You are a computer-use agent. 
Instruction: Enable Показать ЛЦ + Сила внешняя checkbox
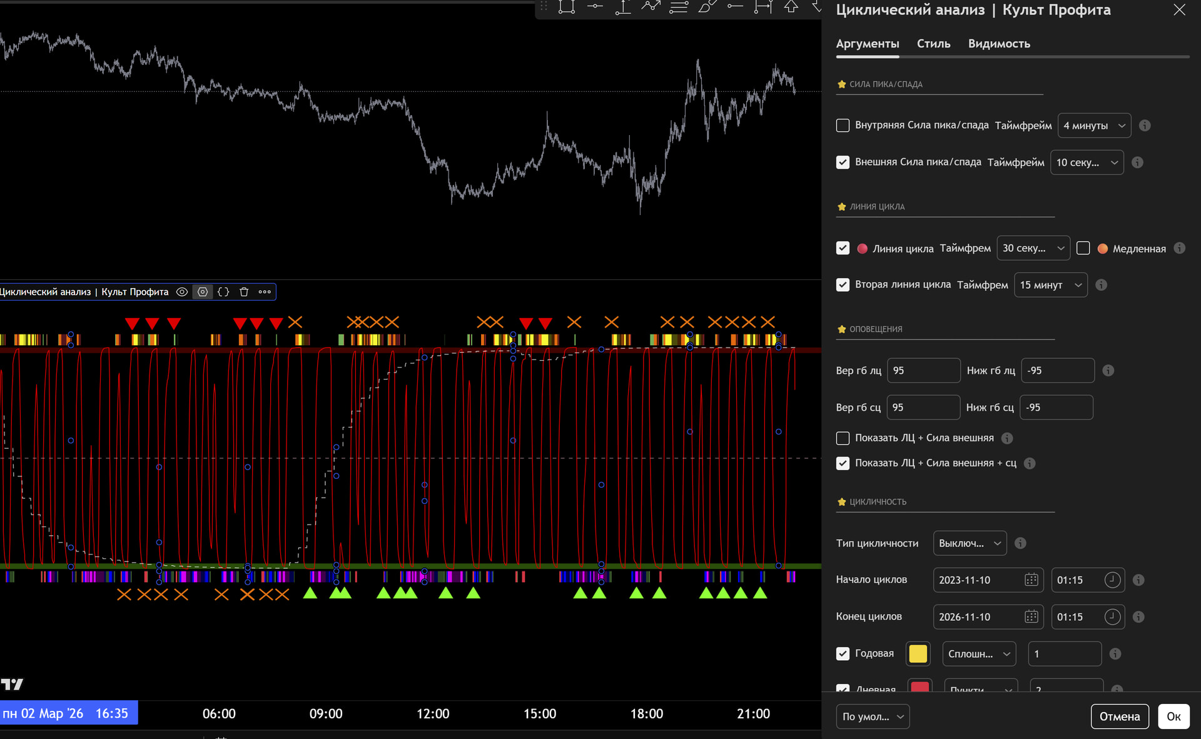[x=843, y=438]
